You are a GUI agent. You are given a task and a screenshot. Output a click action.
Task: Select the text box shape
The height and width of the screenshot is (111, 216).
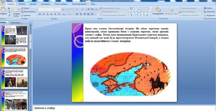pos(131,8)
